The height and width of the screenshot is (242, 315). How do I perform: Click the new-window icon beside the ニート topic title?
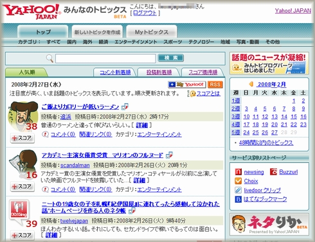pyautogui.click(x=132, y=211)
